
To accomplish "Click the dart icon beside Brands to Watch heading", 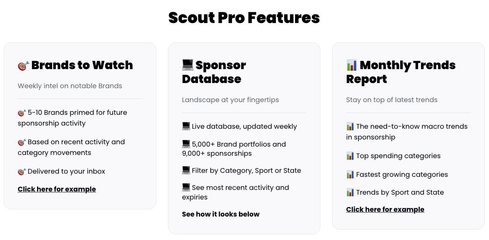I will pyautogui.click(x=23, y=66).
